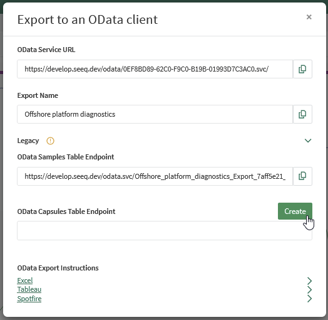Click the OData Export Instructions heading
The width and height of the screenshot is (328, 320).
click(x=58, y=268)
